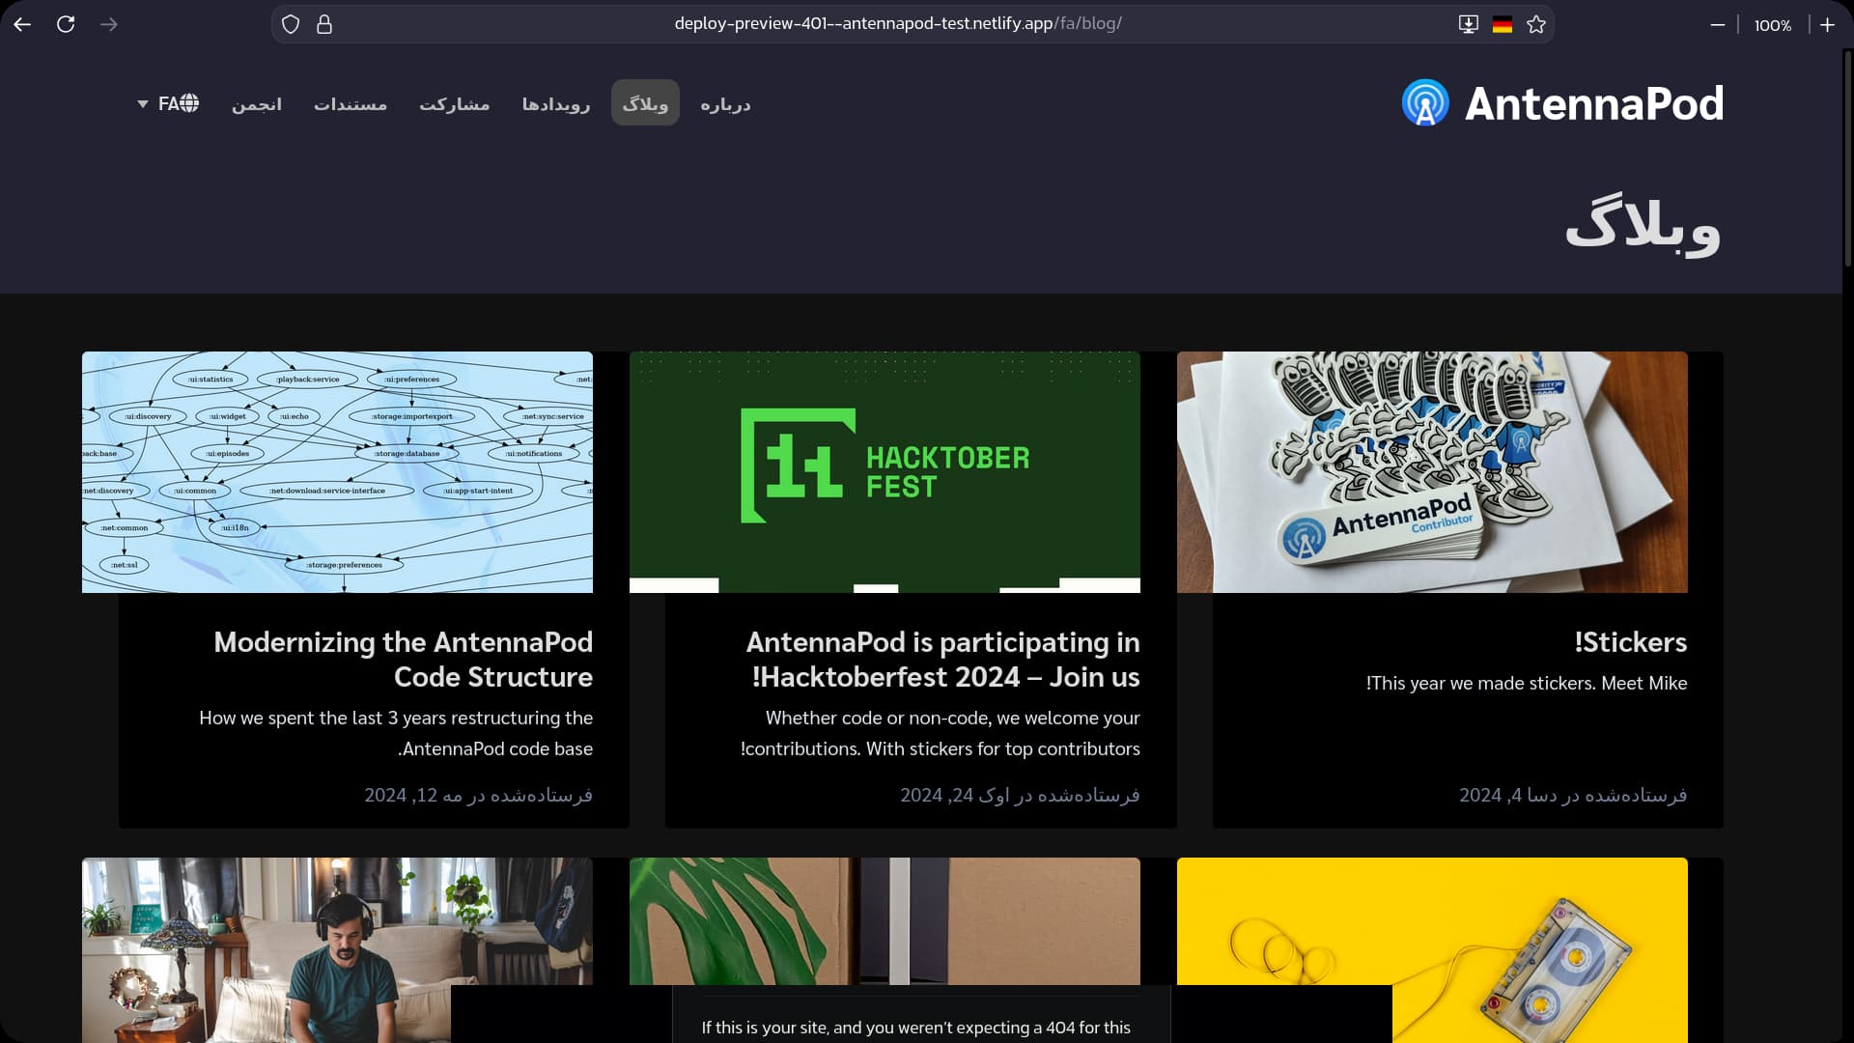Screen dimensions: 1854x1043
Task: Open the Stickers! post title
Action: [x=1631, y=642]
